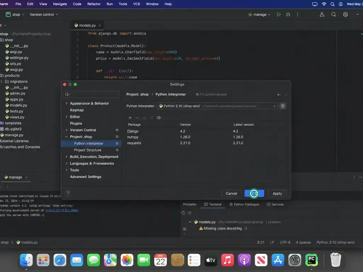Click the upgrade package arrow icon

pos(145,118)
